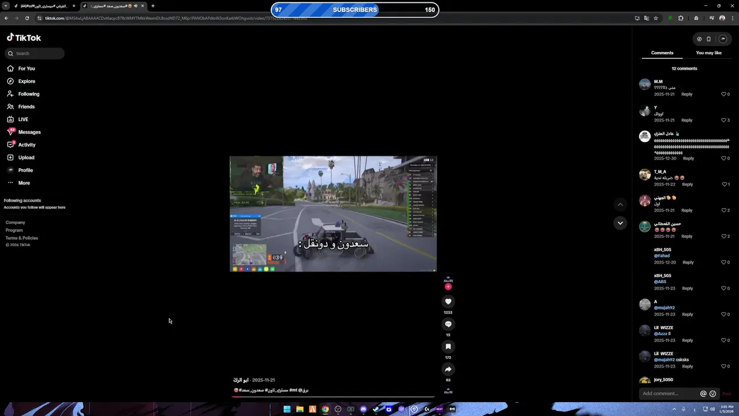Viewport: 739px width, 416px height.
Task: Reply to M.M's comment
Action: tap(686, 94)
